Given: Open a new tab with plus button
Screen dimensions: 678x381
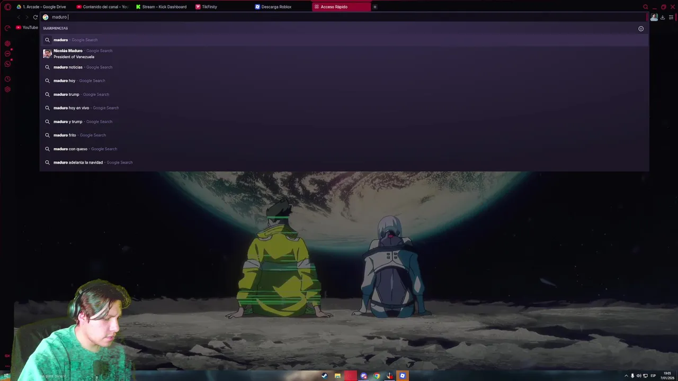Looking at the screenshot, I should click(x=375, y=7).
